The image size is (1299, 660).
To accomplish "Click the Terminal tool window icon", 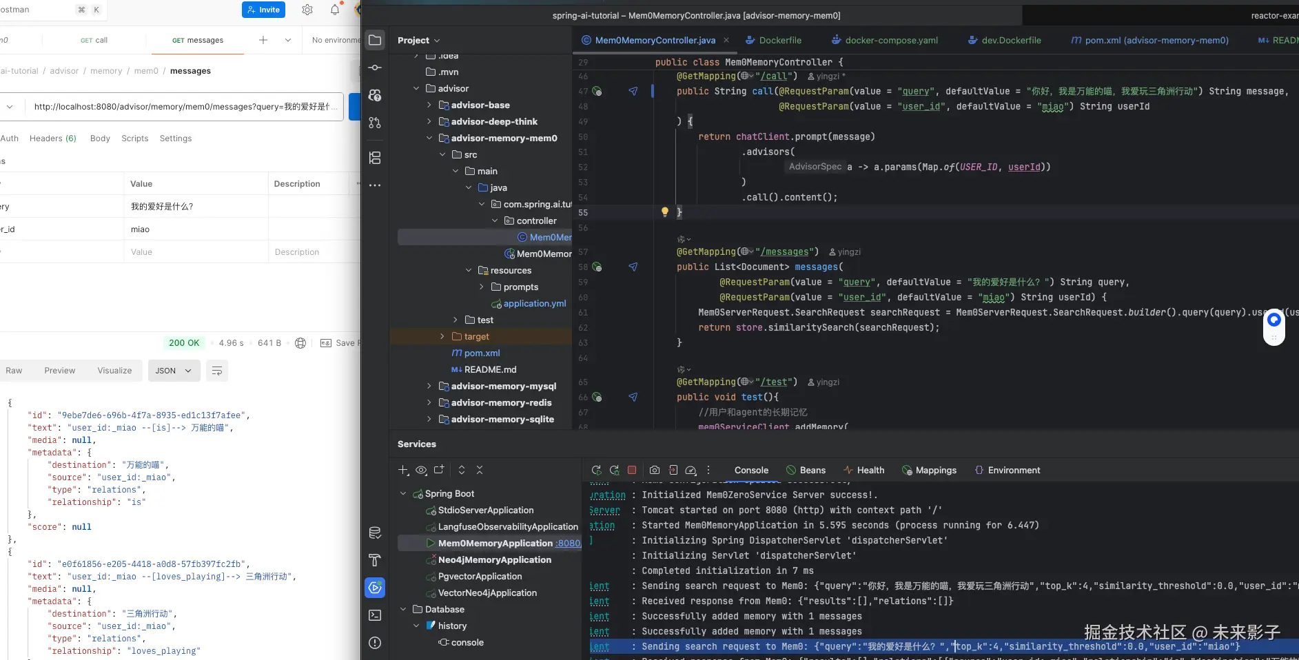I will (375, 615).
